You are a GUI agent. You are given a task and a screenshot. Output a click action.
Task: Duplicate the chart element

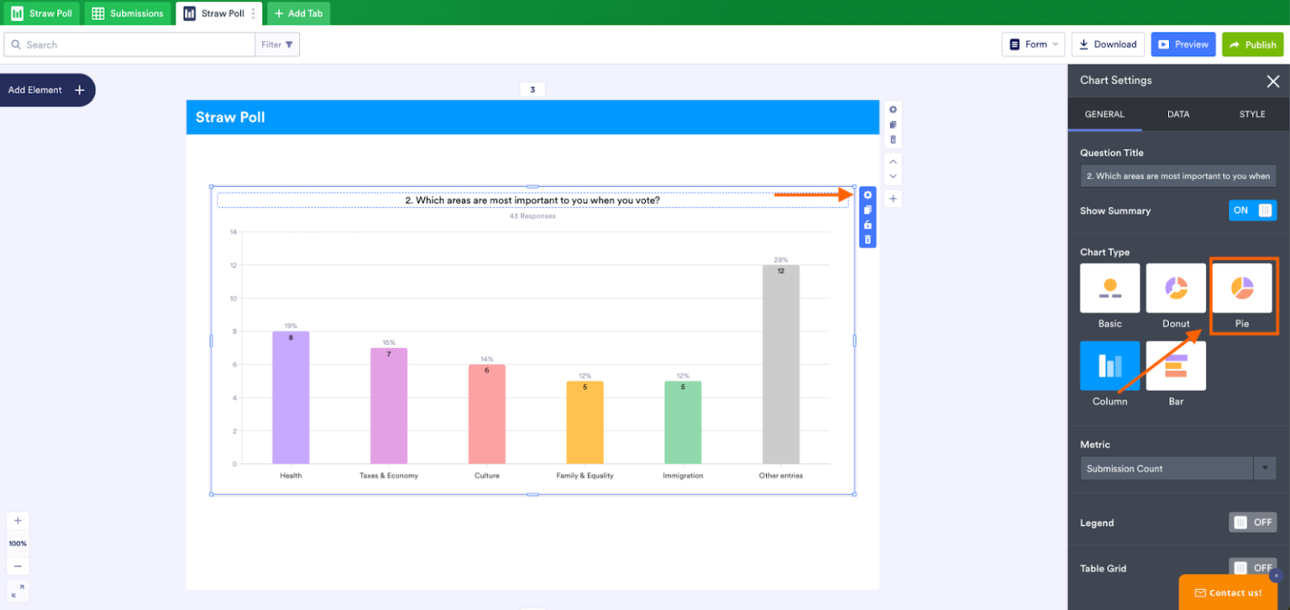click(x=867, y=210)
